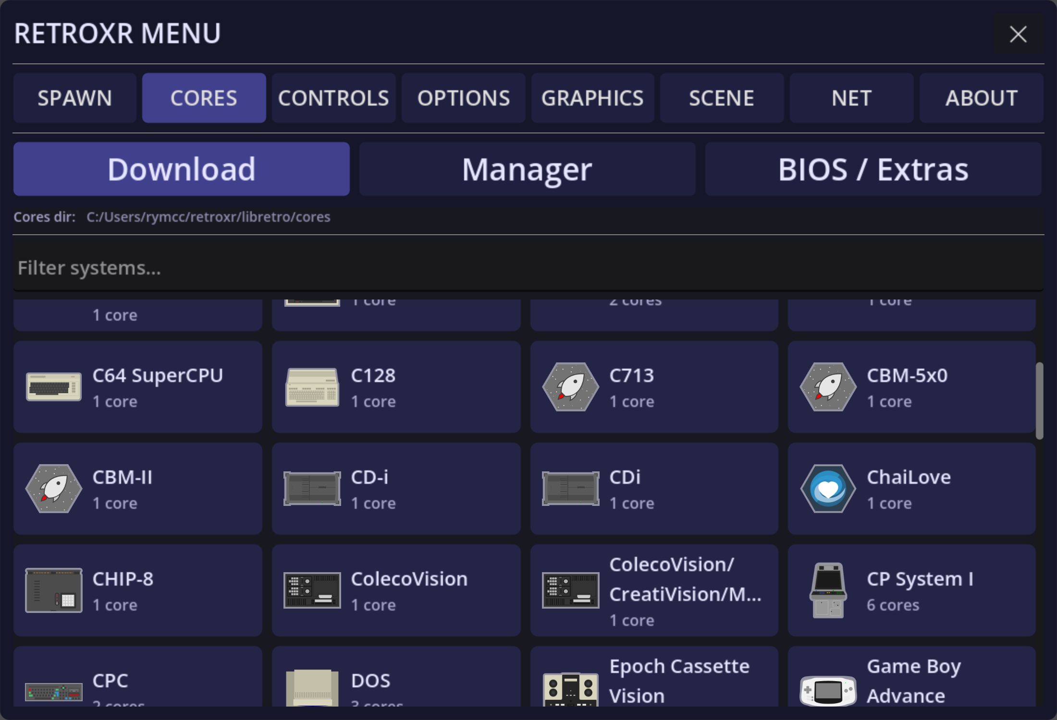
Task: Click the cores directory path text
Action: tap(208, 217)
